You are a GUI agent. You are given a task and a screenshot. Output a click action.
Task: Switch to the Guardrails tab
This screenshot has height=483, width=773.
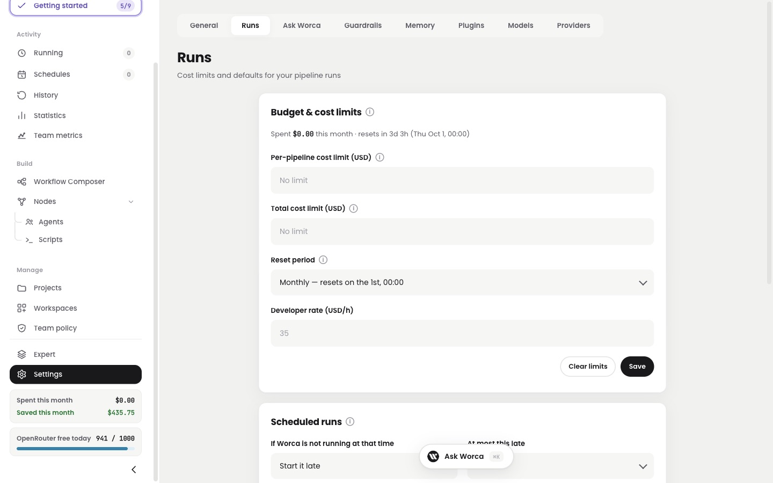pos(363,26)
